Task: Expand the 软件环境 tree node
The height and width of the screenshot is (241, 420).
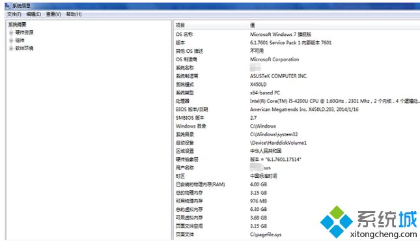Action: coord(11,48)
